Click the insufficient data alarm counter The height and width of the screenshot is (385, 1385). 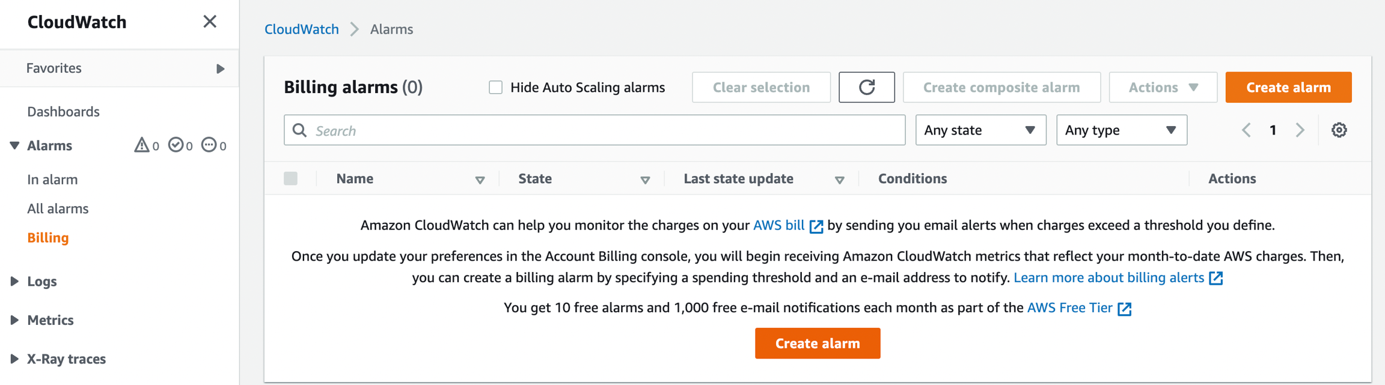coord(214,145)
